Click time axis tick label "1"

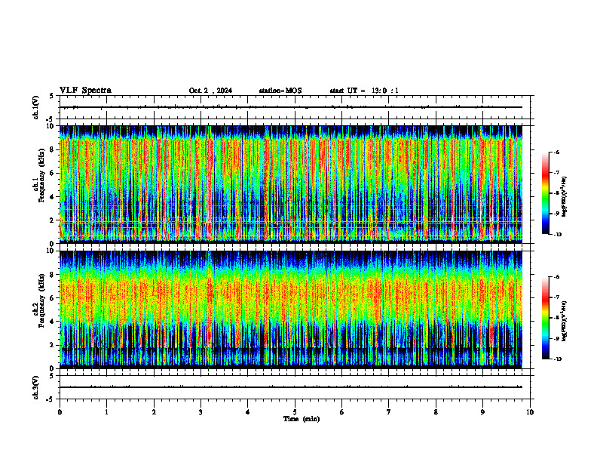point(106,412)
